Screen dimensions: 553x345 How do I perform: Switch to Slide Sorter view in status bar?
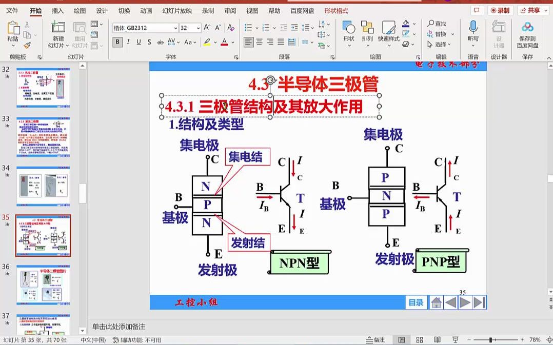tap(419, 339)
